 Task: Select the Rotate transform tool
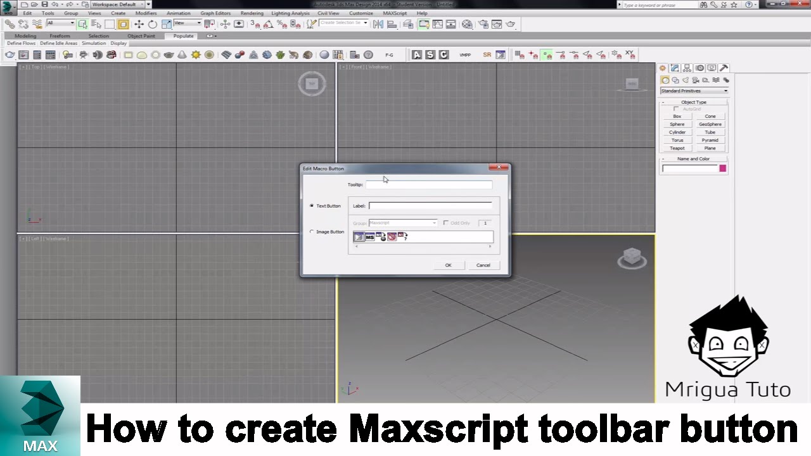click(x=153, y=24)
